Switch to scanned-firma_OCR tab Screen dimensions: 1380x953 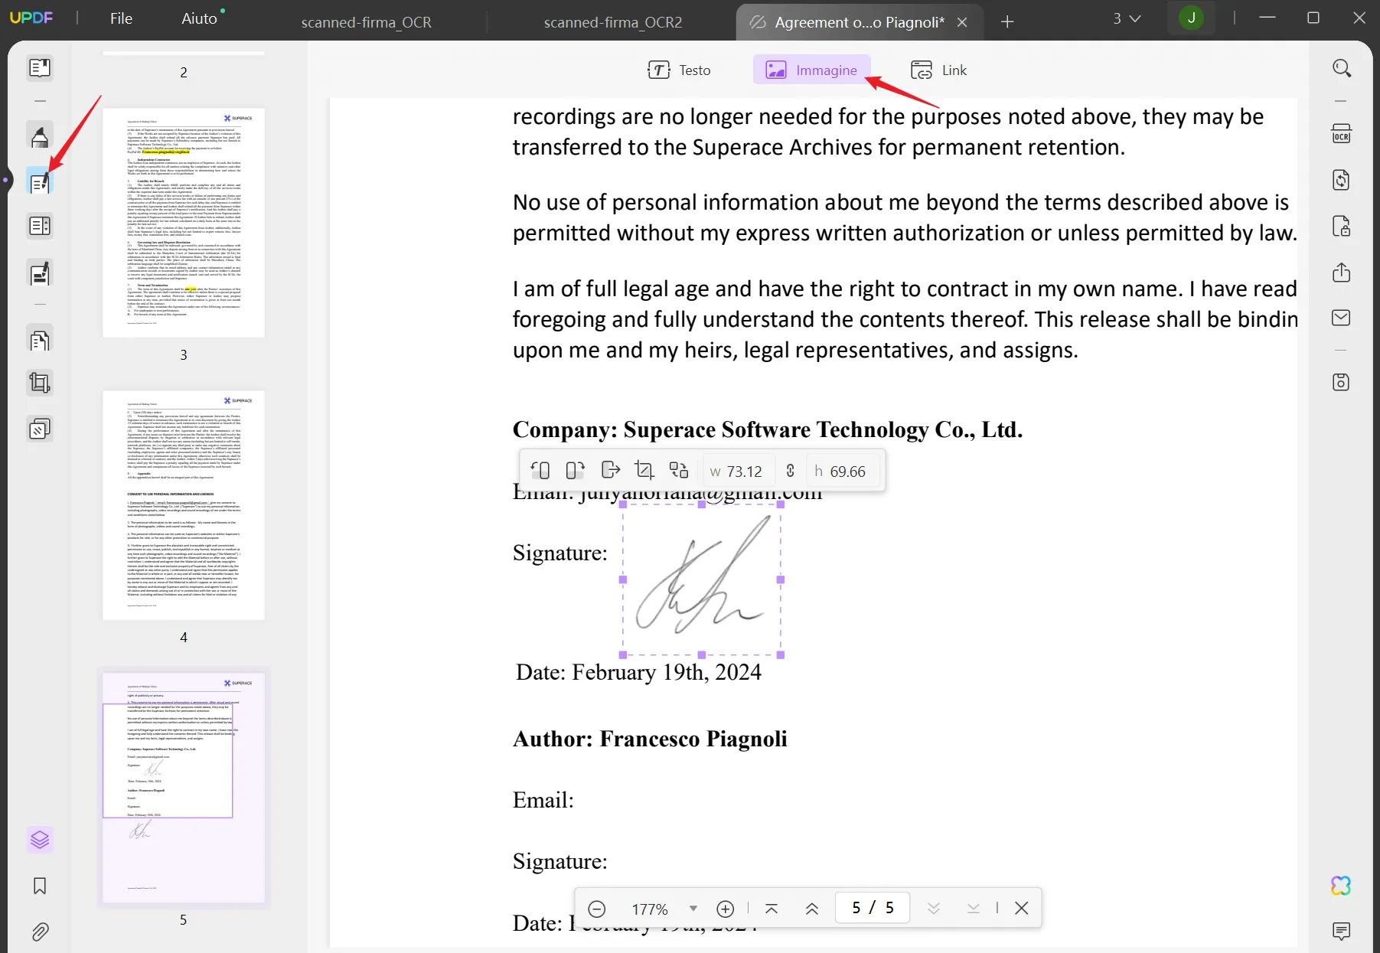tap(366, 22)
